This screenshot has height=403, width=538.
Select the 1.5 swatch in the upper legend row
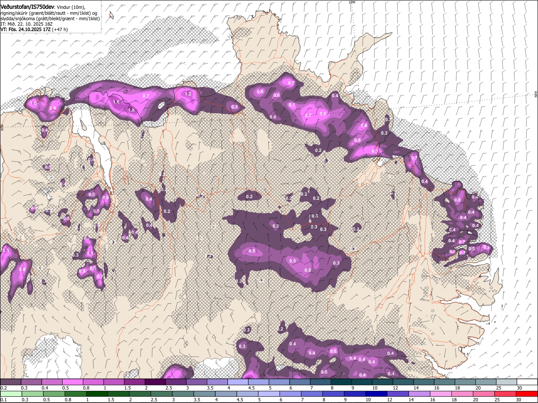[134, 382]
